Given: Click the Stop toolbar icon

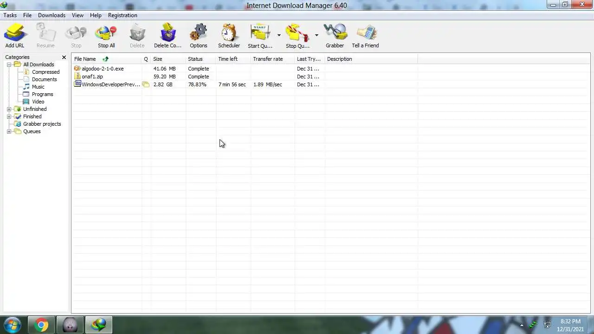Looking at the screenshot, I should pos(76,36).
